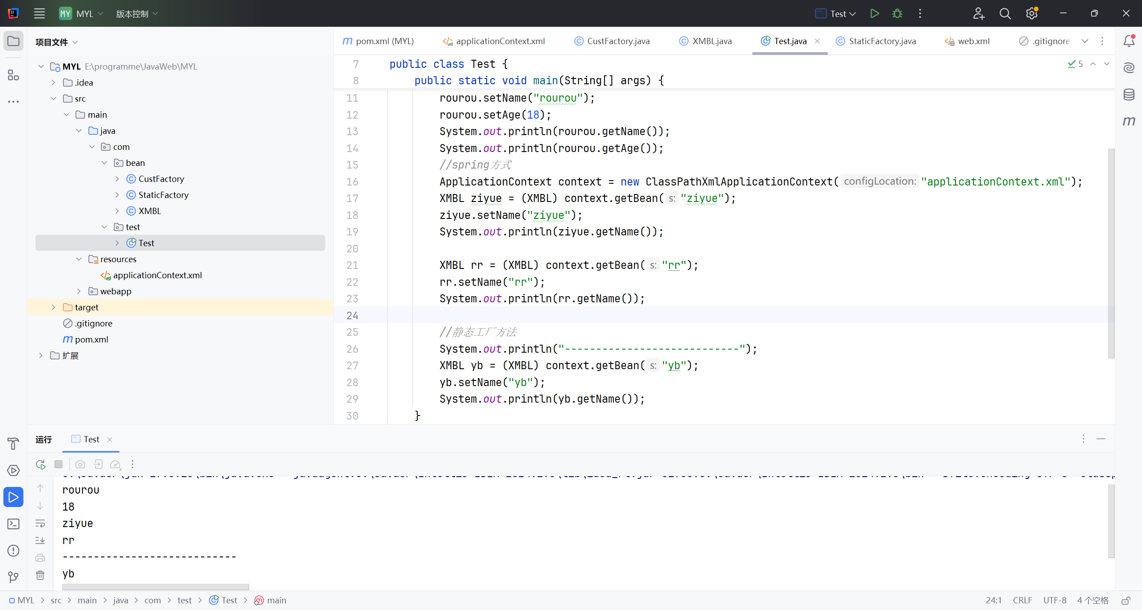Click the Debug bug icon
The image size is (1142, 610).
[897, 13]
